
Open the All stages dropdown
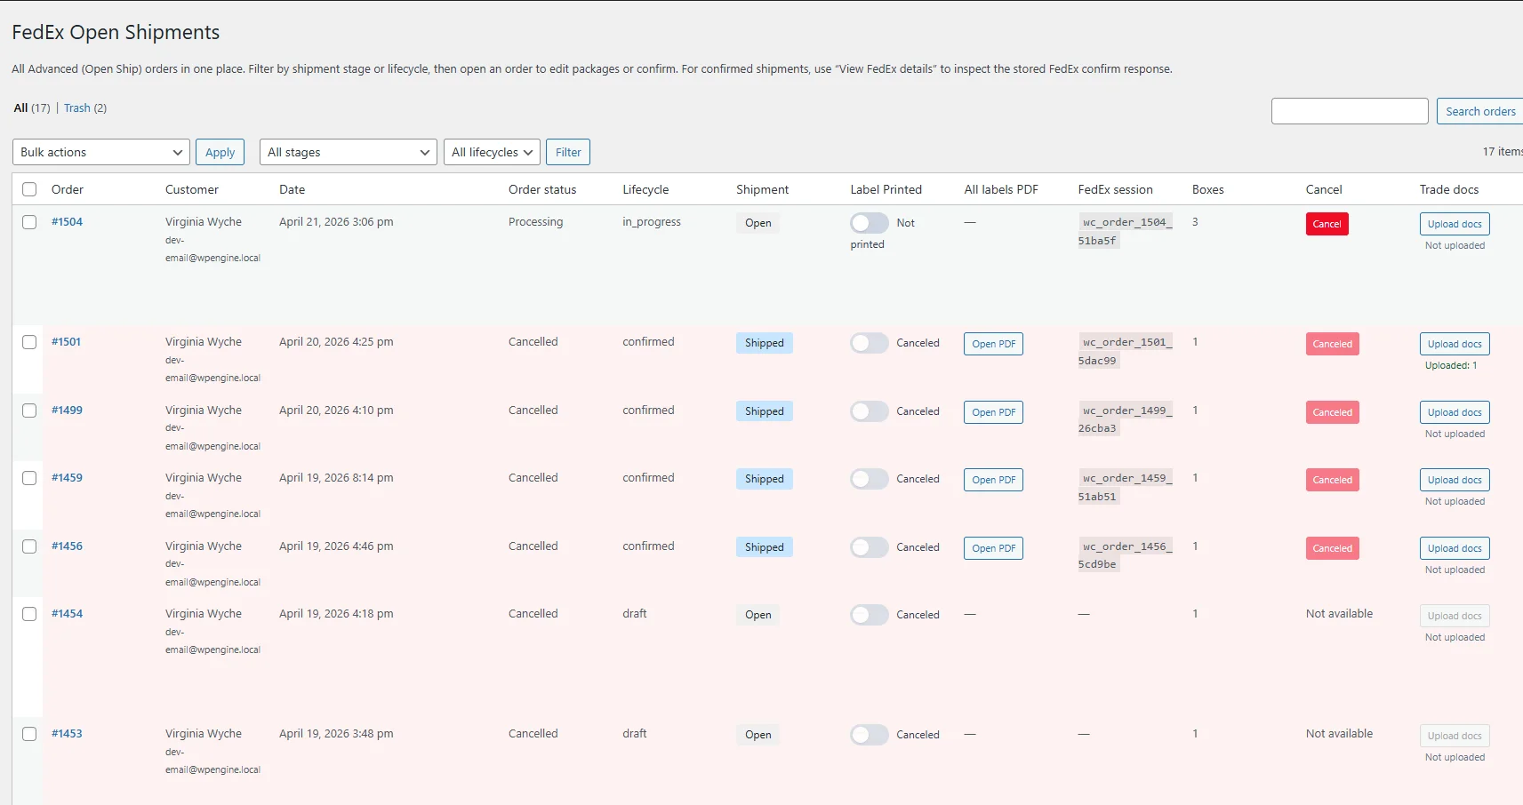(x=349, y=152)
